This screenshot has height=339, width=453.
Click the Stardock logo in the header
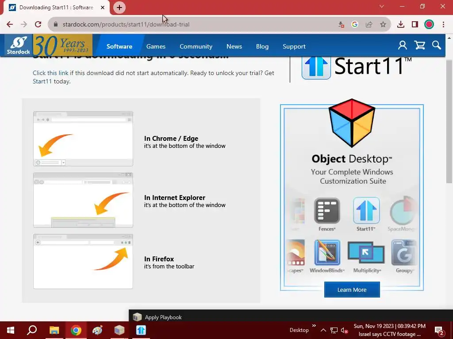pos(19,45)
